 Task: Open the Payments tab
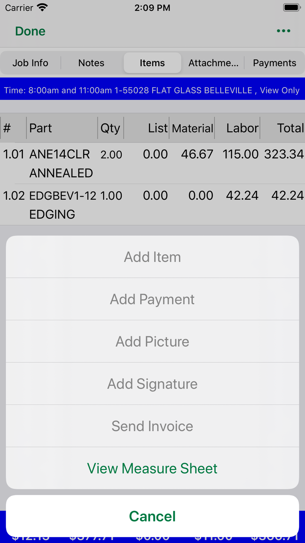coord(274,63)
